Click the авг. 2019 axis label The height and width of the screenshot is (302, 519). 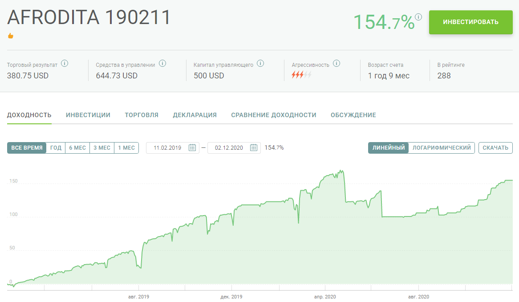coord(139,297)
